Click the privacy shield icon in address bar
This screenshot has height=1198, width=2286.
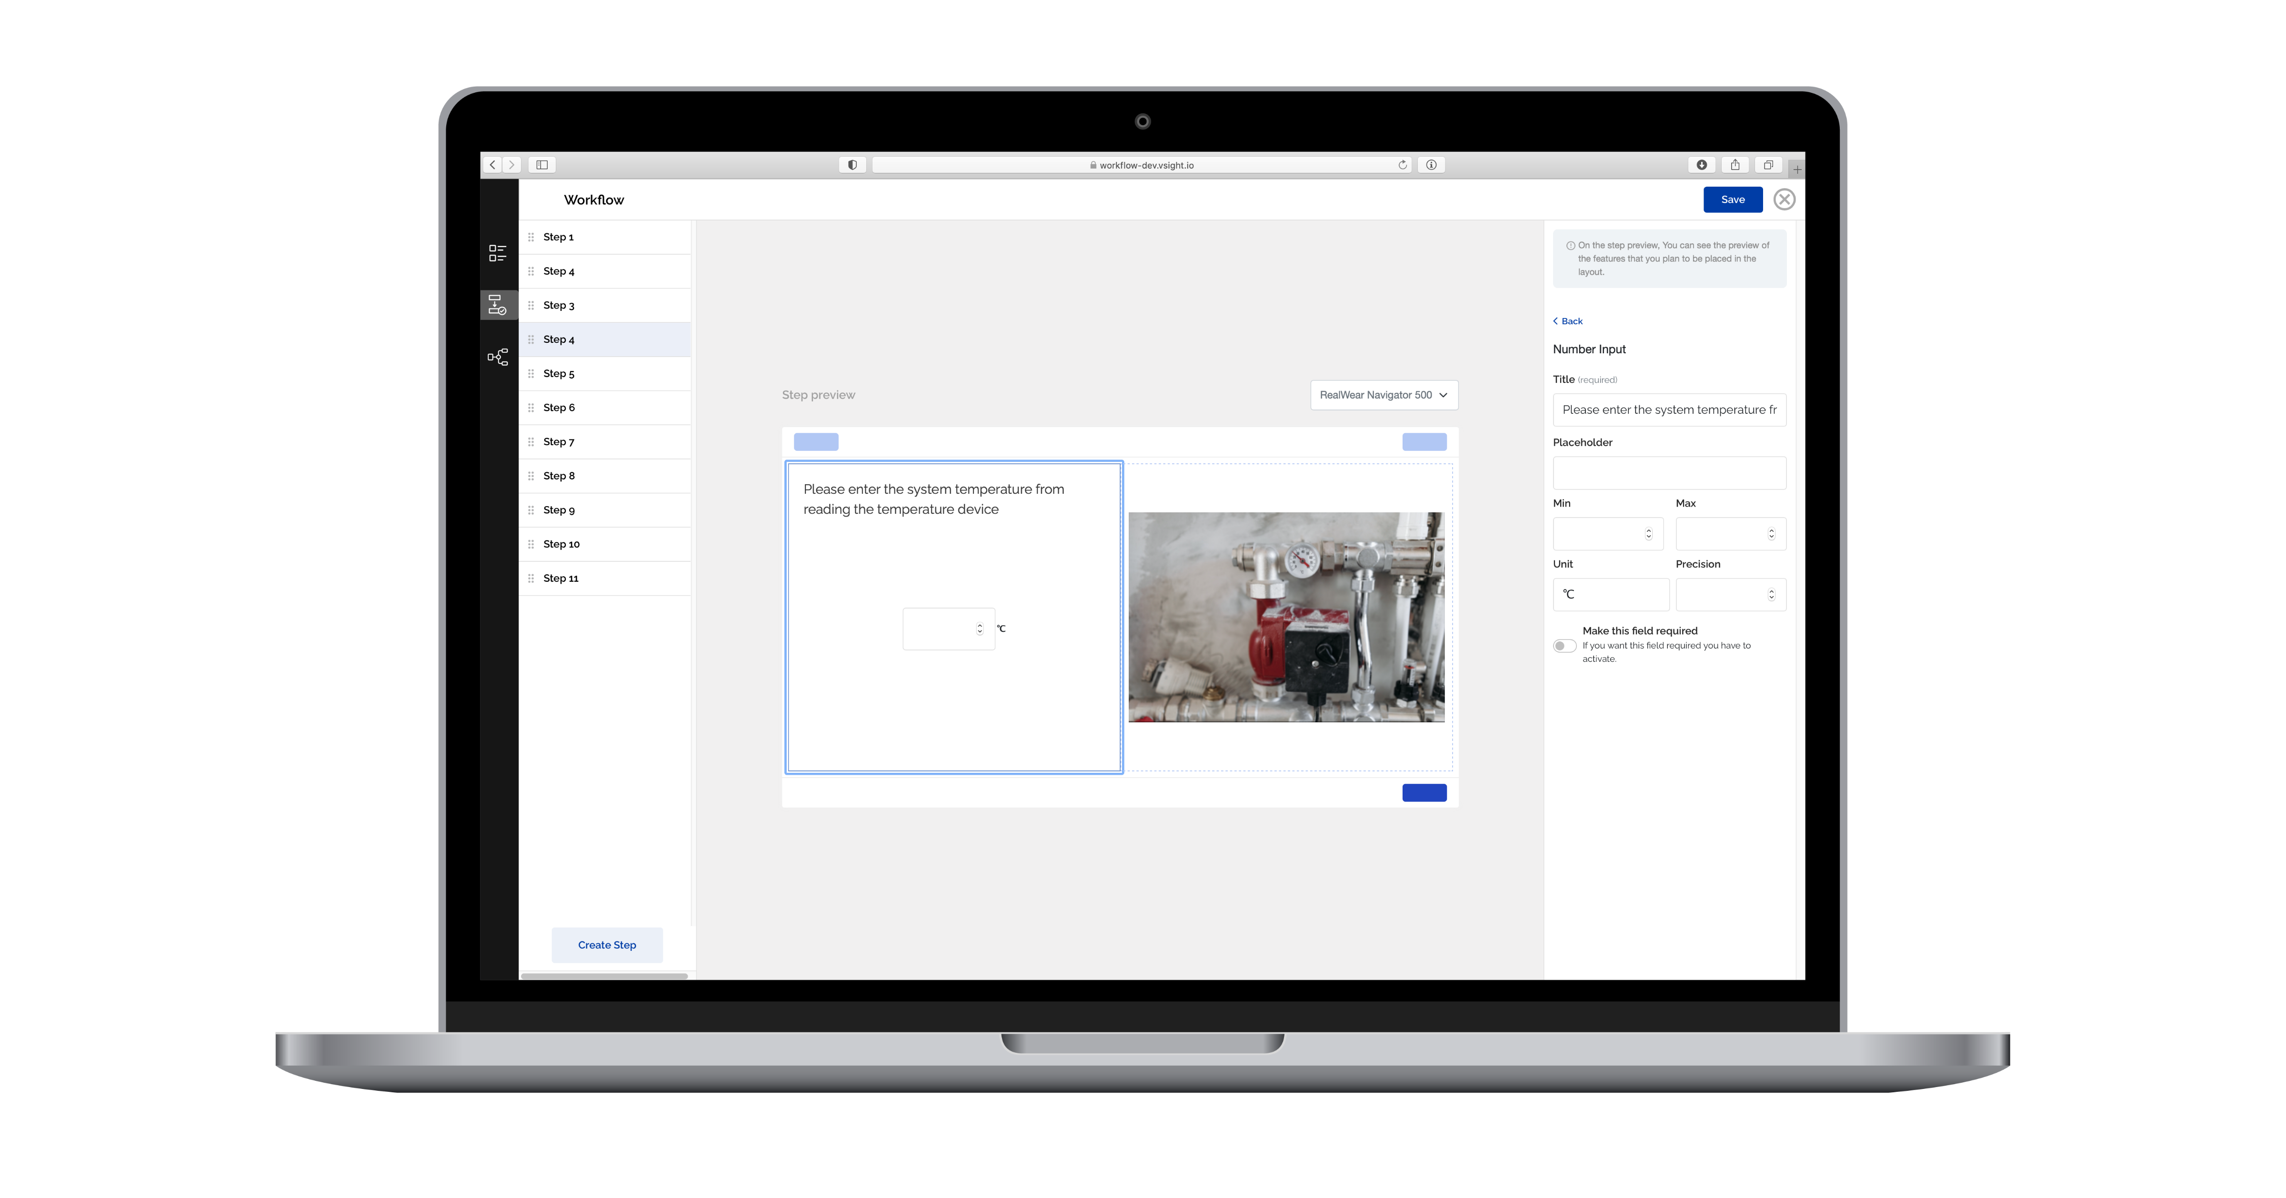[x=851, y=164]
